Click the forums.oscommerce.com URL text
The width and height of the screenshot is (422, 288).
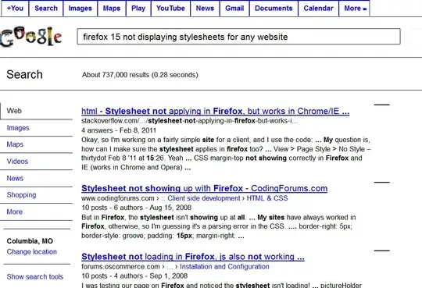pos(120,267)
